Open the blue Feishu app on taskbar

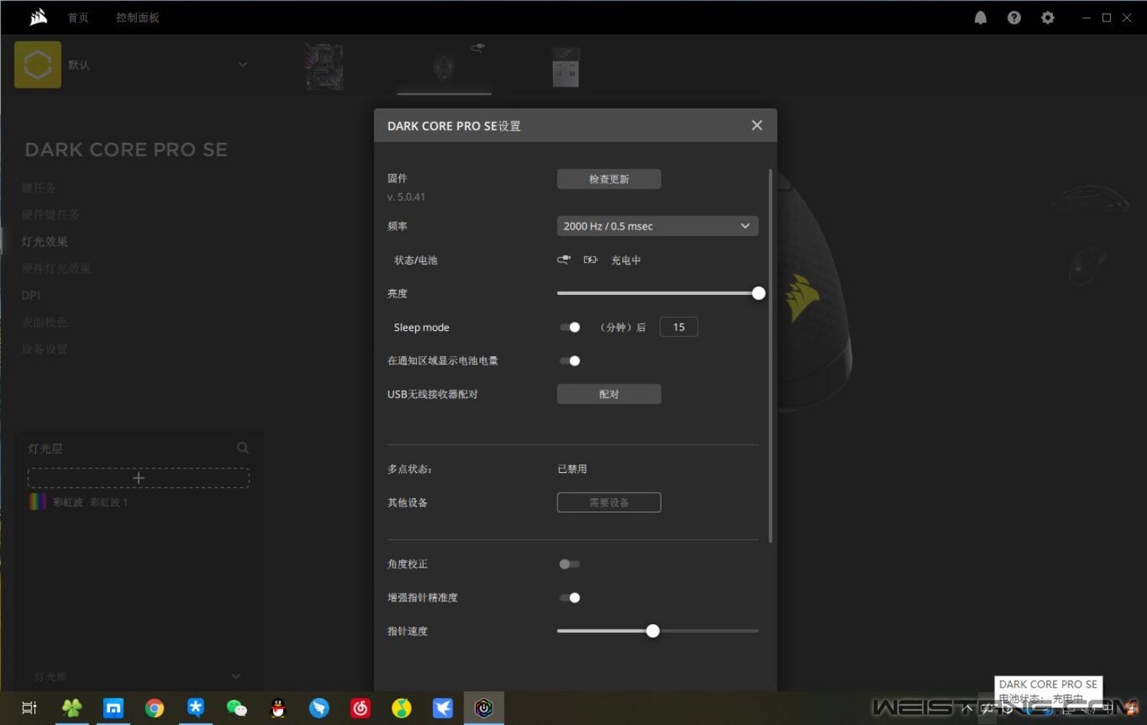(x=443, y=708)
